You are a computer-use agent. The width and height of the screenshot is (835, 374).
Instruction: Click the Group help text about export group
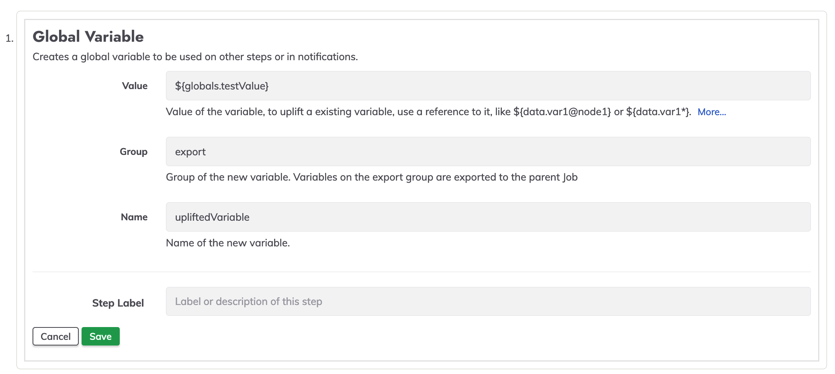[372, 177]
